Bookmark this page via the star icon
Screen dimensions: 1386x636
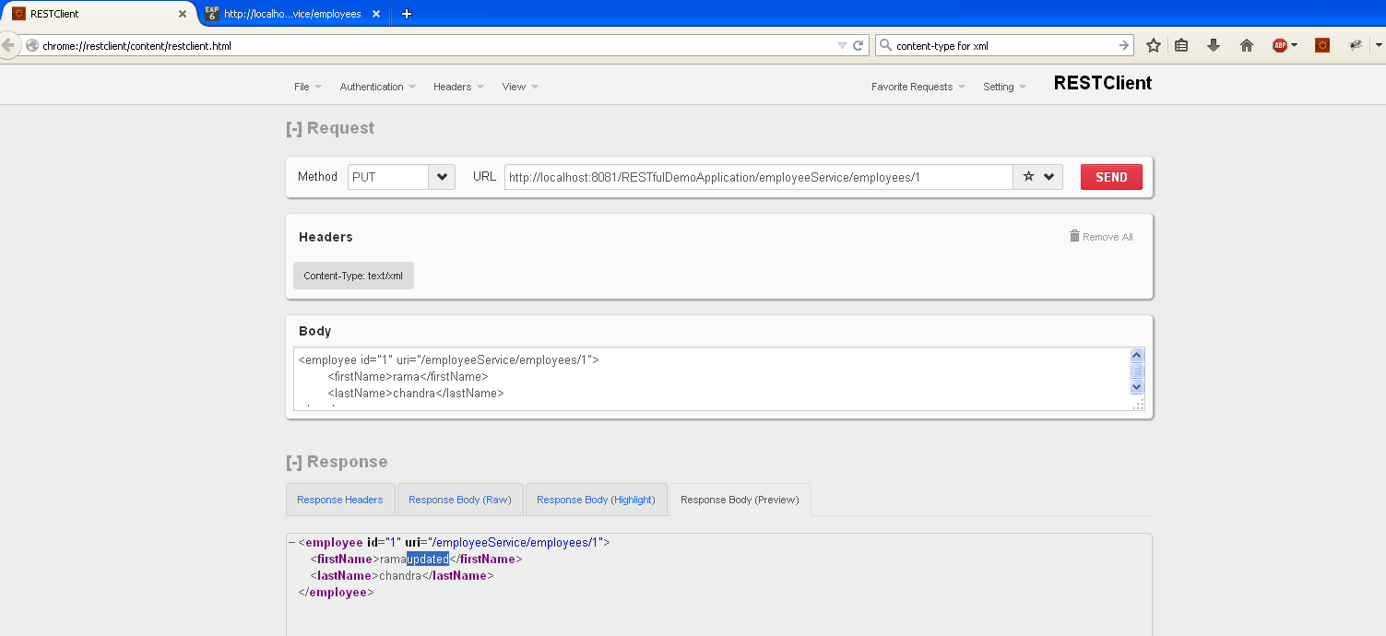[1154, 44]
